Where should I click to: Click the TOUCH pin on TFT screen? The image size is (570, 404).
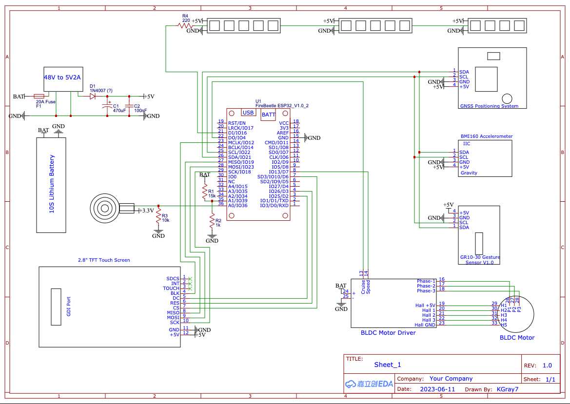(171, 289)
